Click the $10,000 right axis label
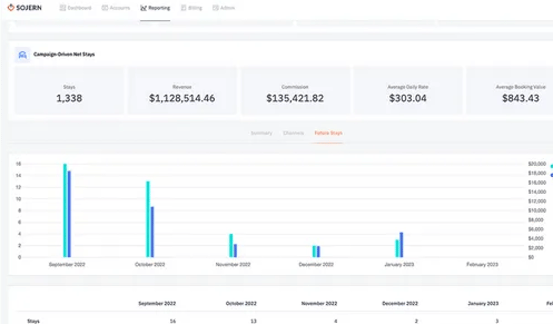The width and height of the screenshot is (553, 324). [x=537, y=211]
